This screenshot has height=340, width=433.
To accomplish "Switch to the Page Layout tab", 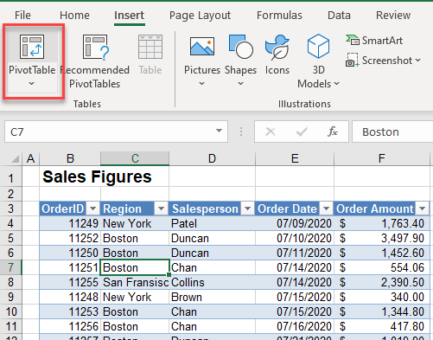I will [200, 16].
